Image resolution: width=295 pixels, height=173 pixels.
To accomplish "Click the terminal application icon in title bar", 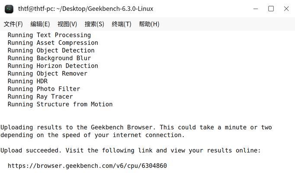I will [x=9, y=9].
